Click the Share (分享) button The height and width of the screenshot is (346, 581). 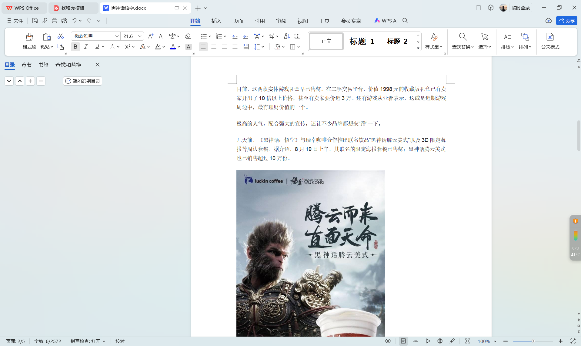click(x=566, y=21)
